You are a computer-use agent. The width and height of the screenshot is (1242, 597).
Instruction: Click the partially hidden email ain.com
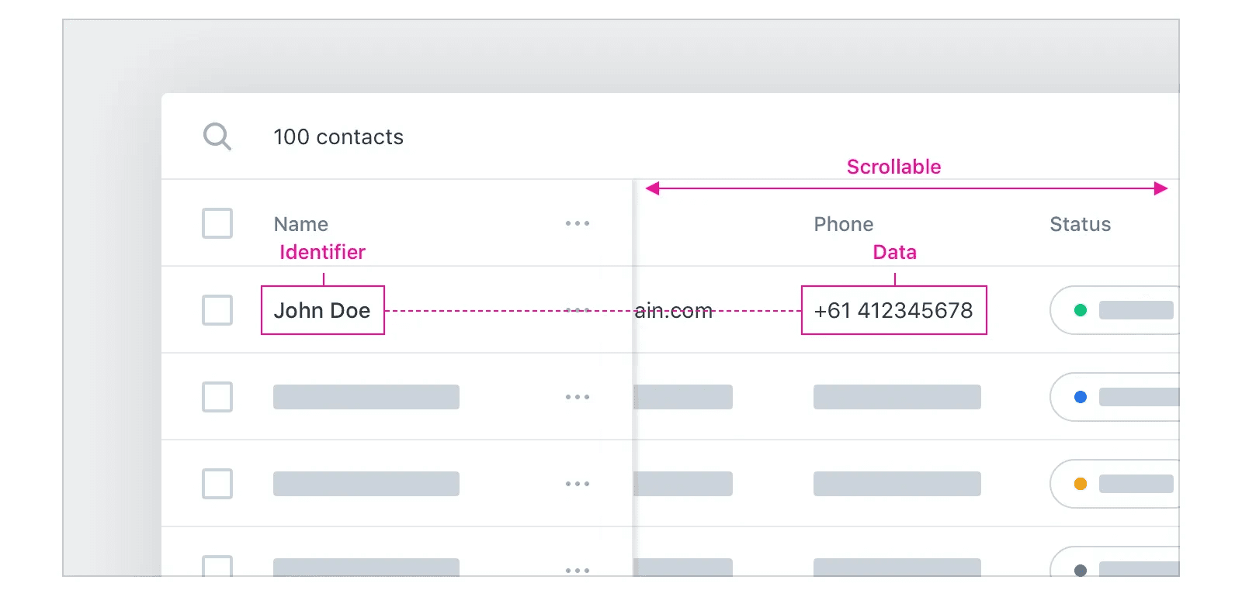tap(674, 311)
